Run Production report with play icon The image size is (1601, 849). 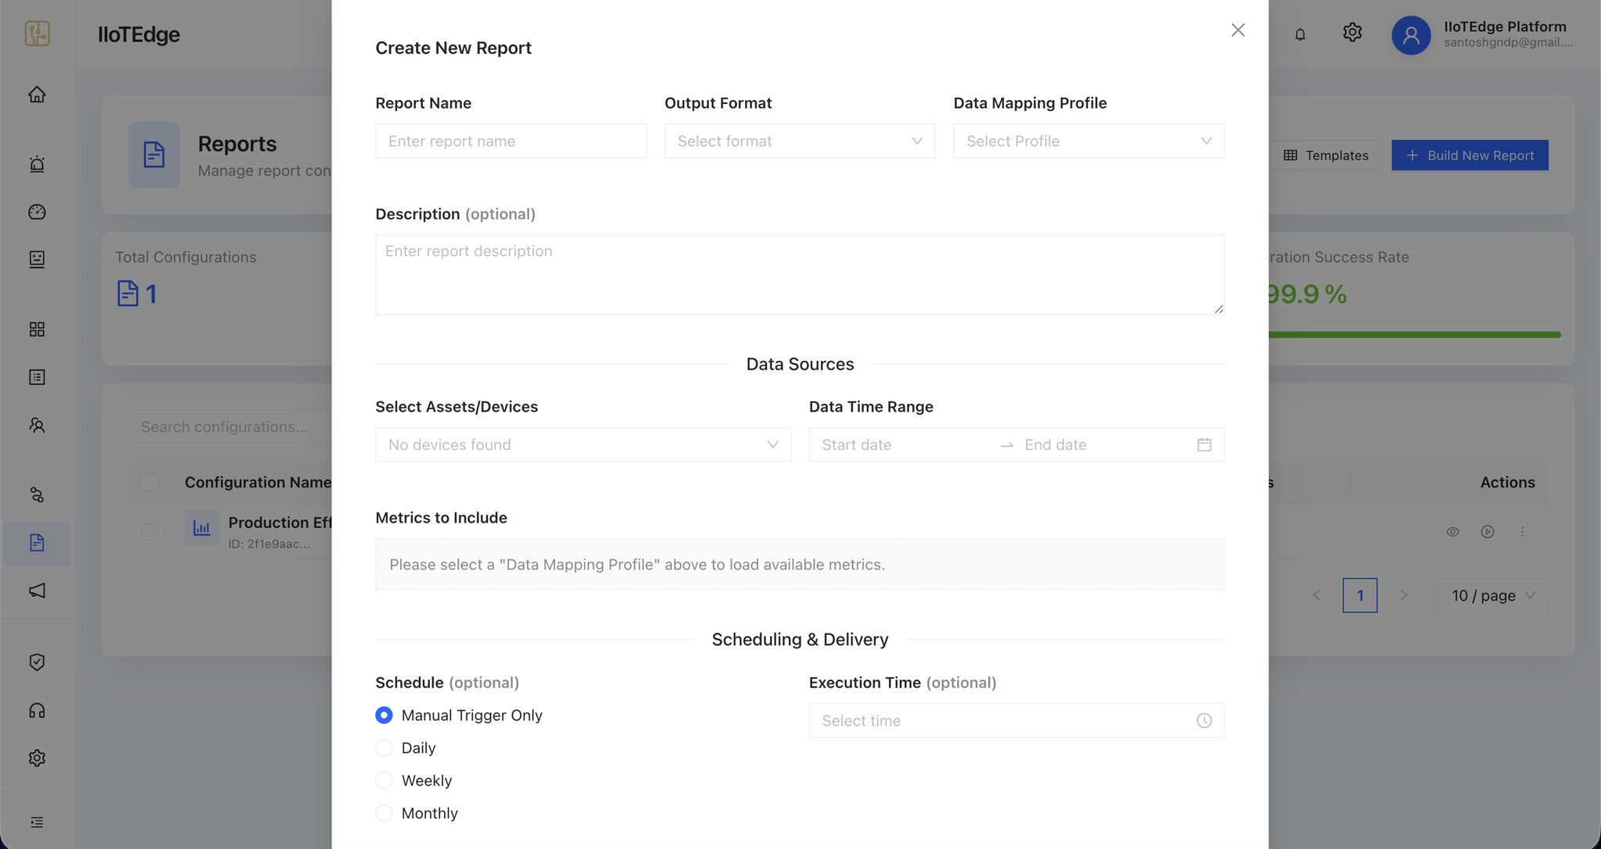(x=1488, y=532)
